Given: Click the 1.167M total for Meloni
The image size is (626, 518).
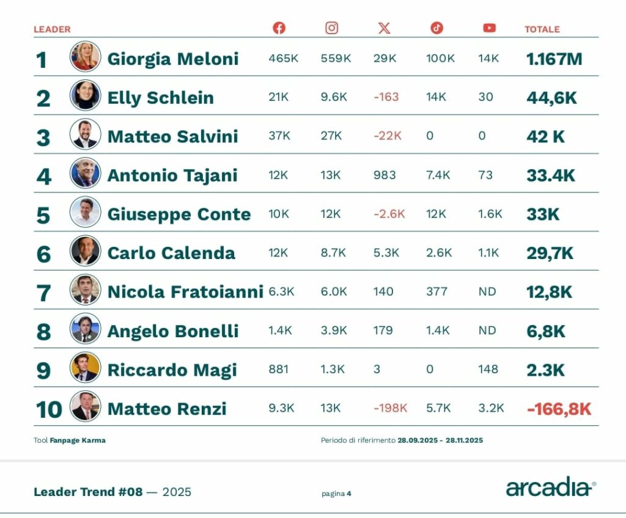Looking at the screenshot, I should pyautogui.click(x=554, y=59).
